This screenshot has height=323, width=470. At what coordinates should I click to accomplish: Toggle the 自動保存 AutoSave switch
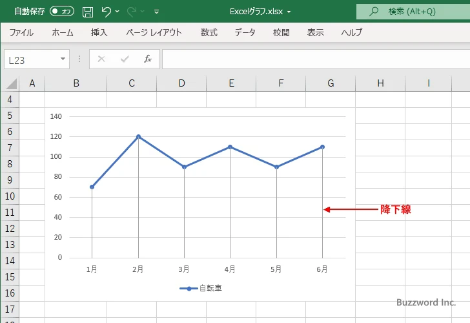[62, 12]
